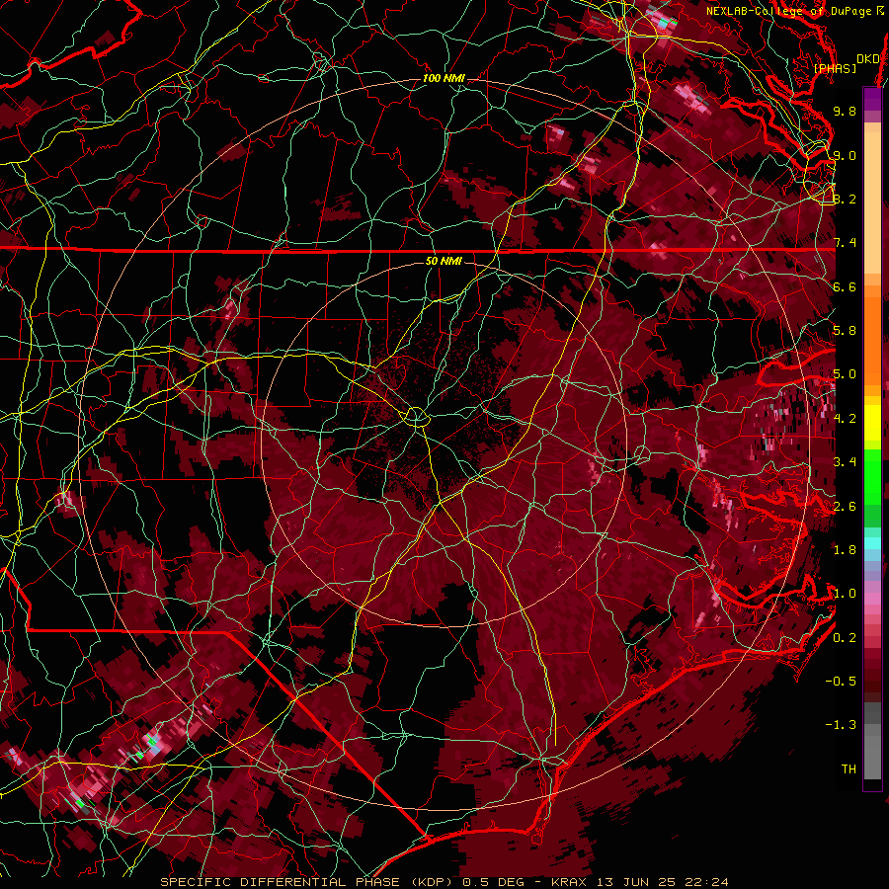Click the 9.8 value on the color scale
The image size is (889, 889).
coord(845,111)
